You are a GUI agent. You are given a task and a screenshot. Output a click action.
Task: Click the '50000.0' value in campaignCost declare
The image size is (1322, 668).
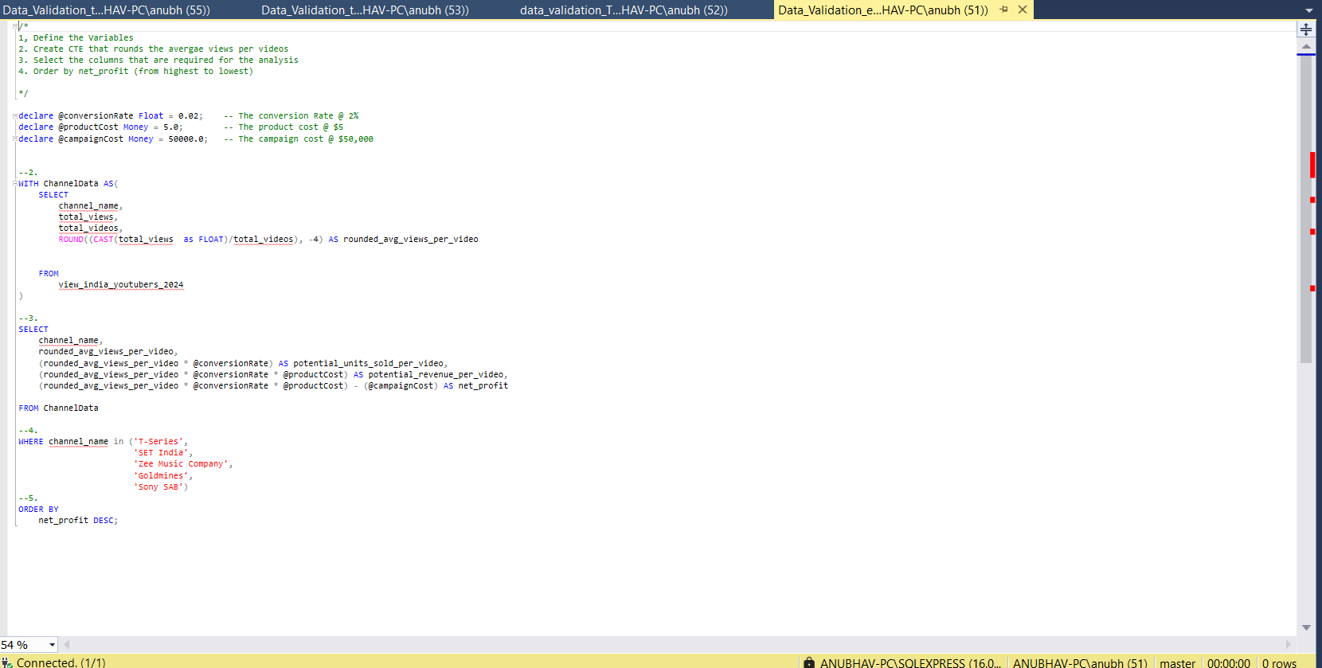pyautogui.click(x=186, y=139)
